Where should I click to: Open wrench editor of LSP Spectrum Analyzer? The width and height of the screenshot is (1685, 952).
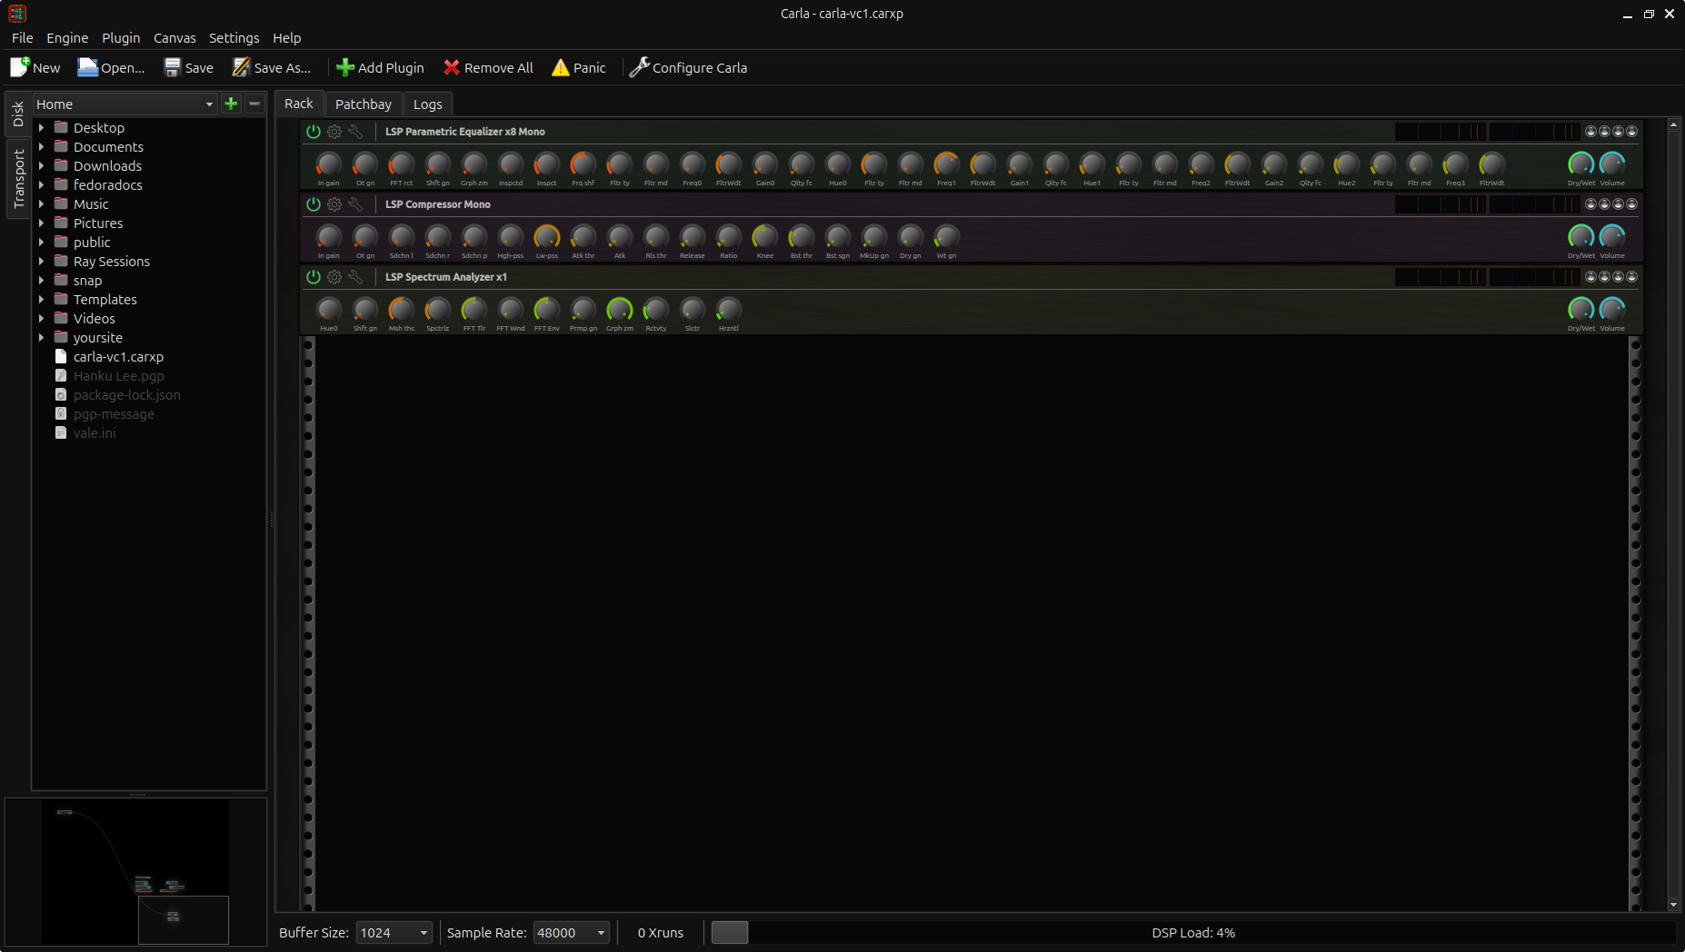[x=355, y=277]
